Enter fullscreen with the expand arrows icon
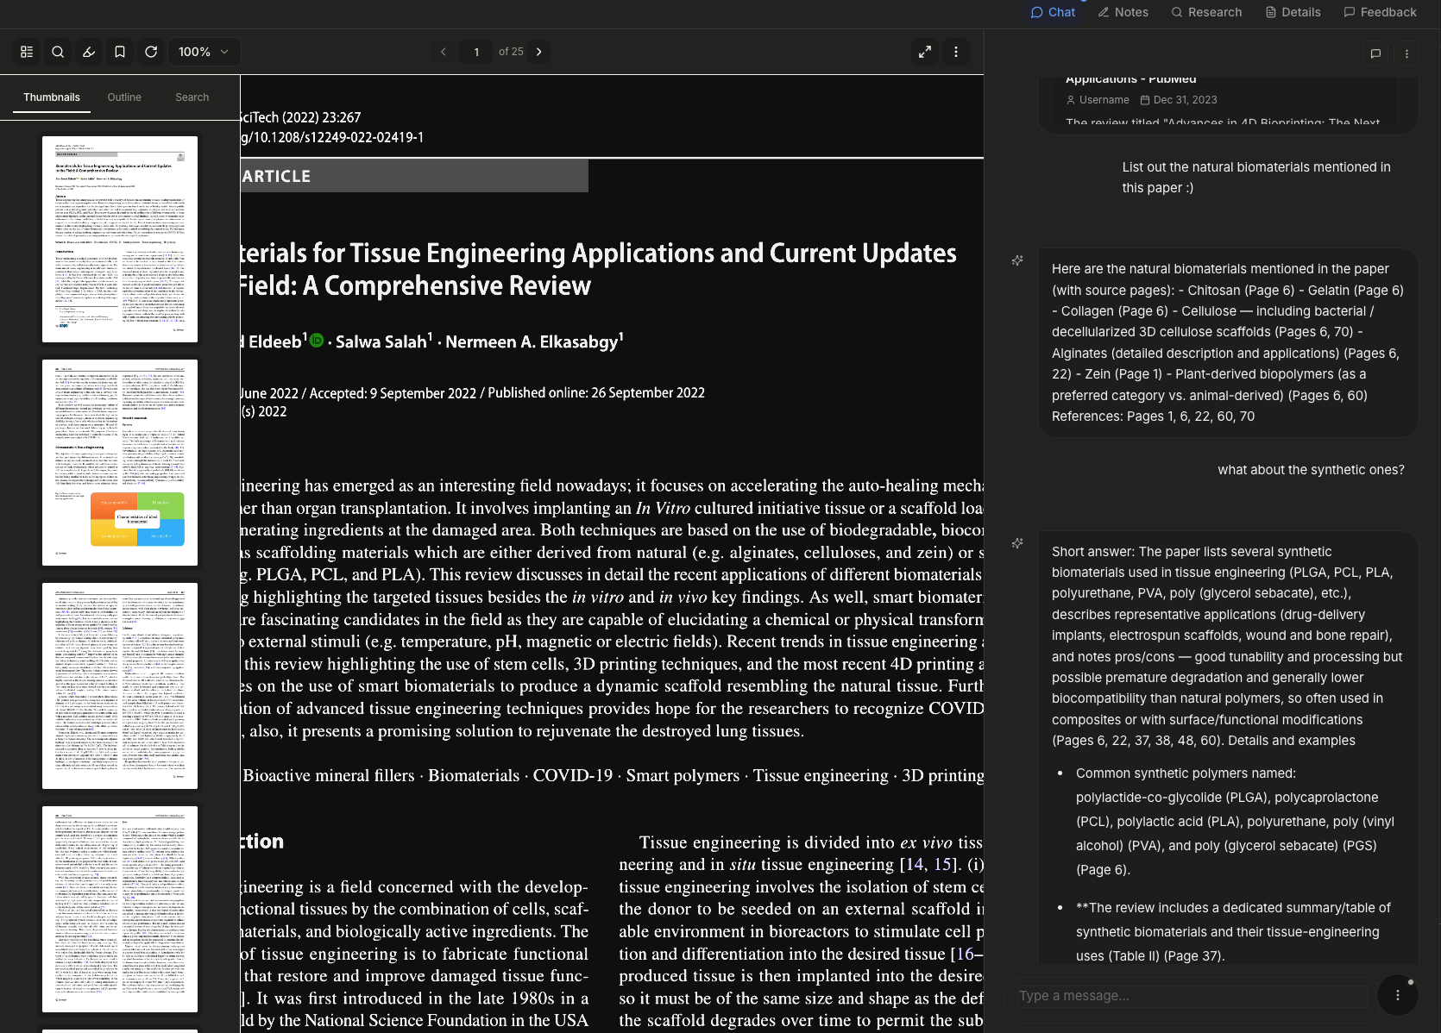The height and width of the screenshot is (1033, 1441). click(x=925, y=52)
